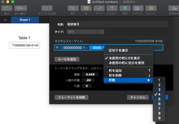Click the Insert (挿入) toolbar icon
The image size is (179, 124).
point(73,8)
